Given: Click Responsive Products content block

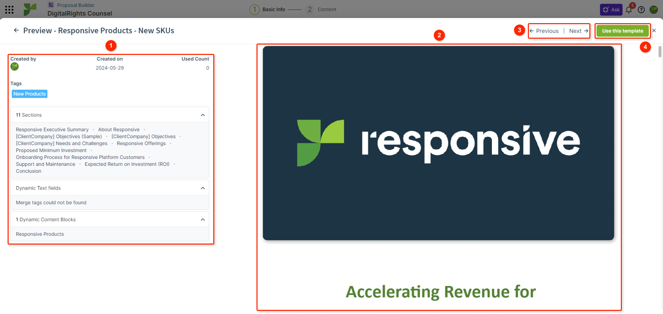Looking at the screenshot, I should [x=40, y=234].
